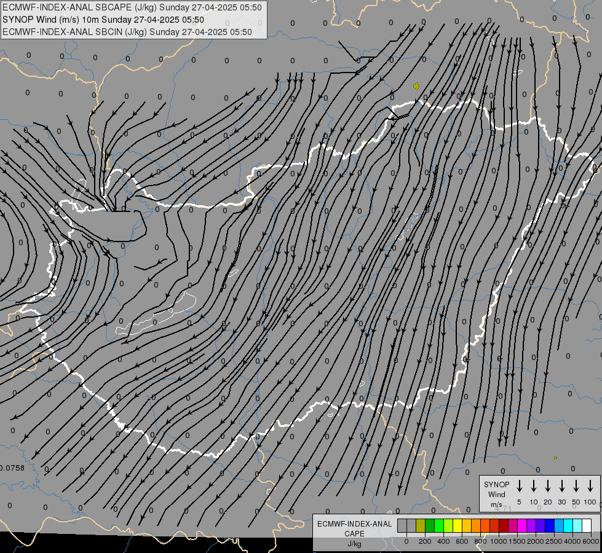Click the olive CAPE cell above the northern border
This screenshot has height=553, width=602.
(416, 86)
